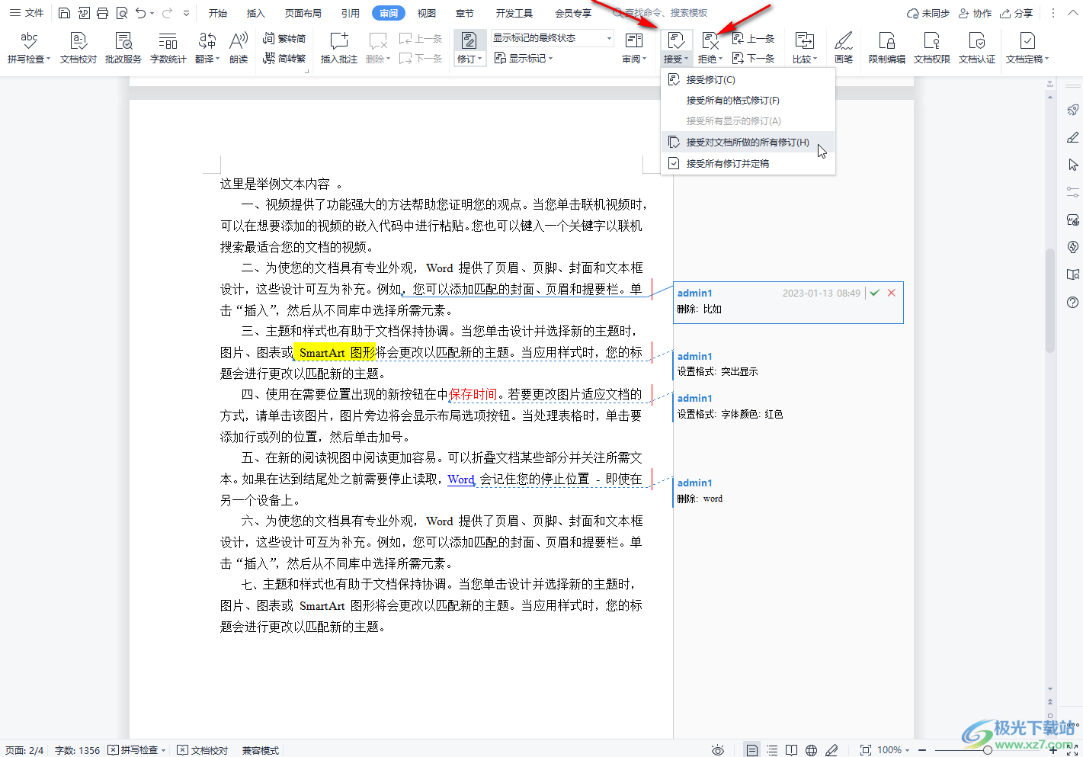Open Correction Service (批改服务) tool
This screenshot has width=1083, height=757.
click(123, 48)
